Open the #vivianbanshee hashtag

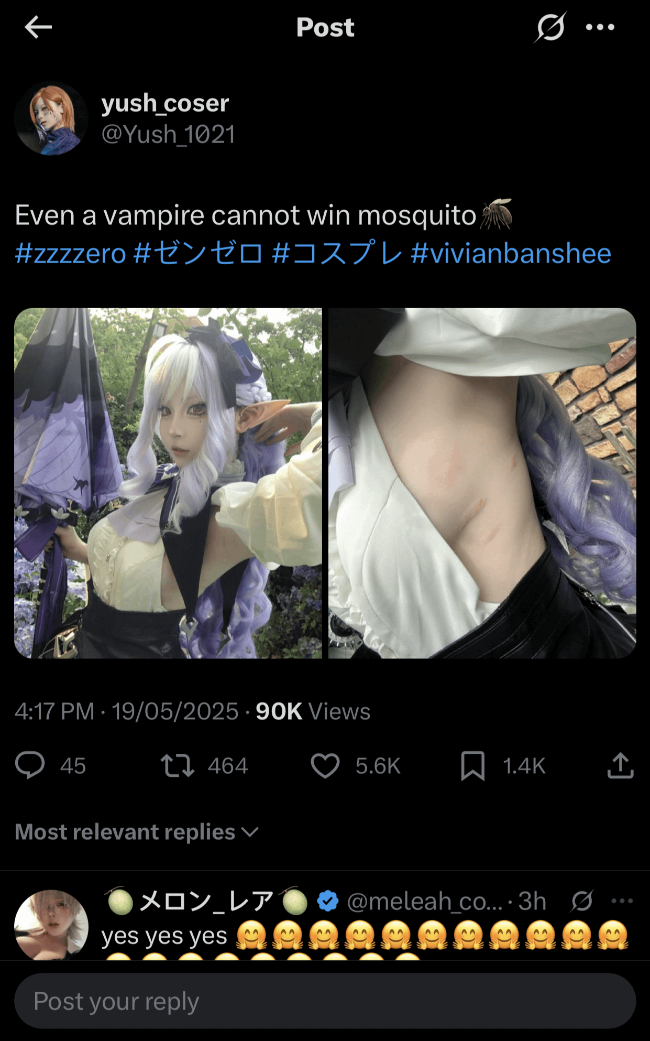(511, 254)
